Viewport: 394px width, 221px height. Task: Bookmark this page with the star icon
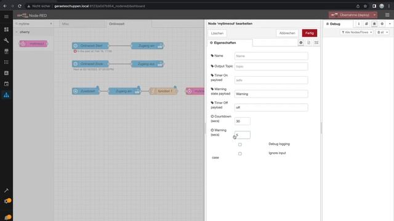coord(365,6)
